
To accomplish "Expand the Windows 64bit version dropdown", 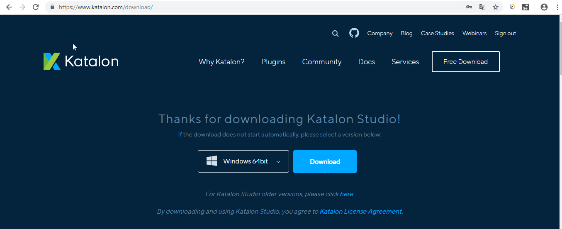I will pos(243,161).
